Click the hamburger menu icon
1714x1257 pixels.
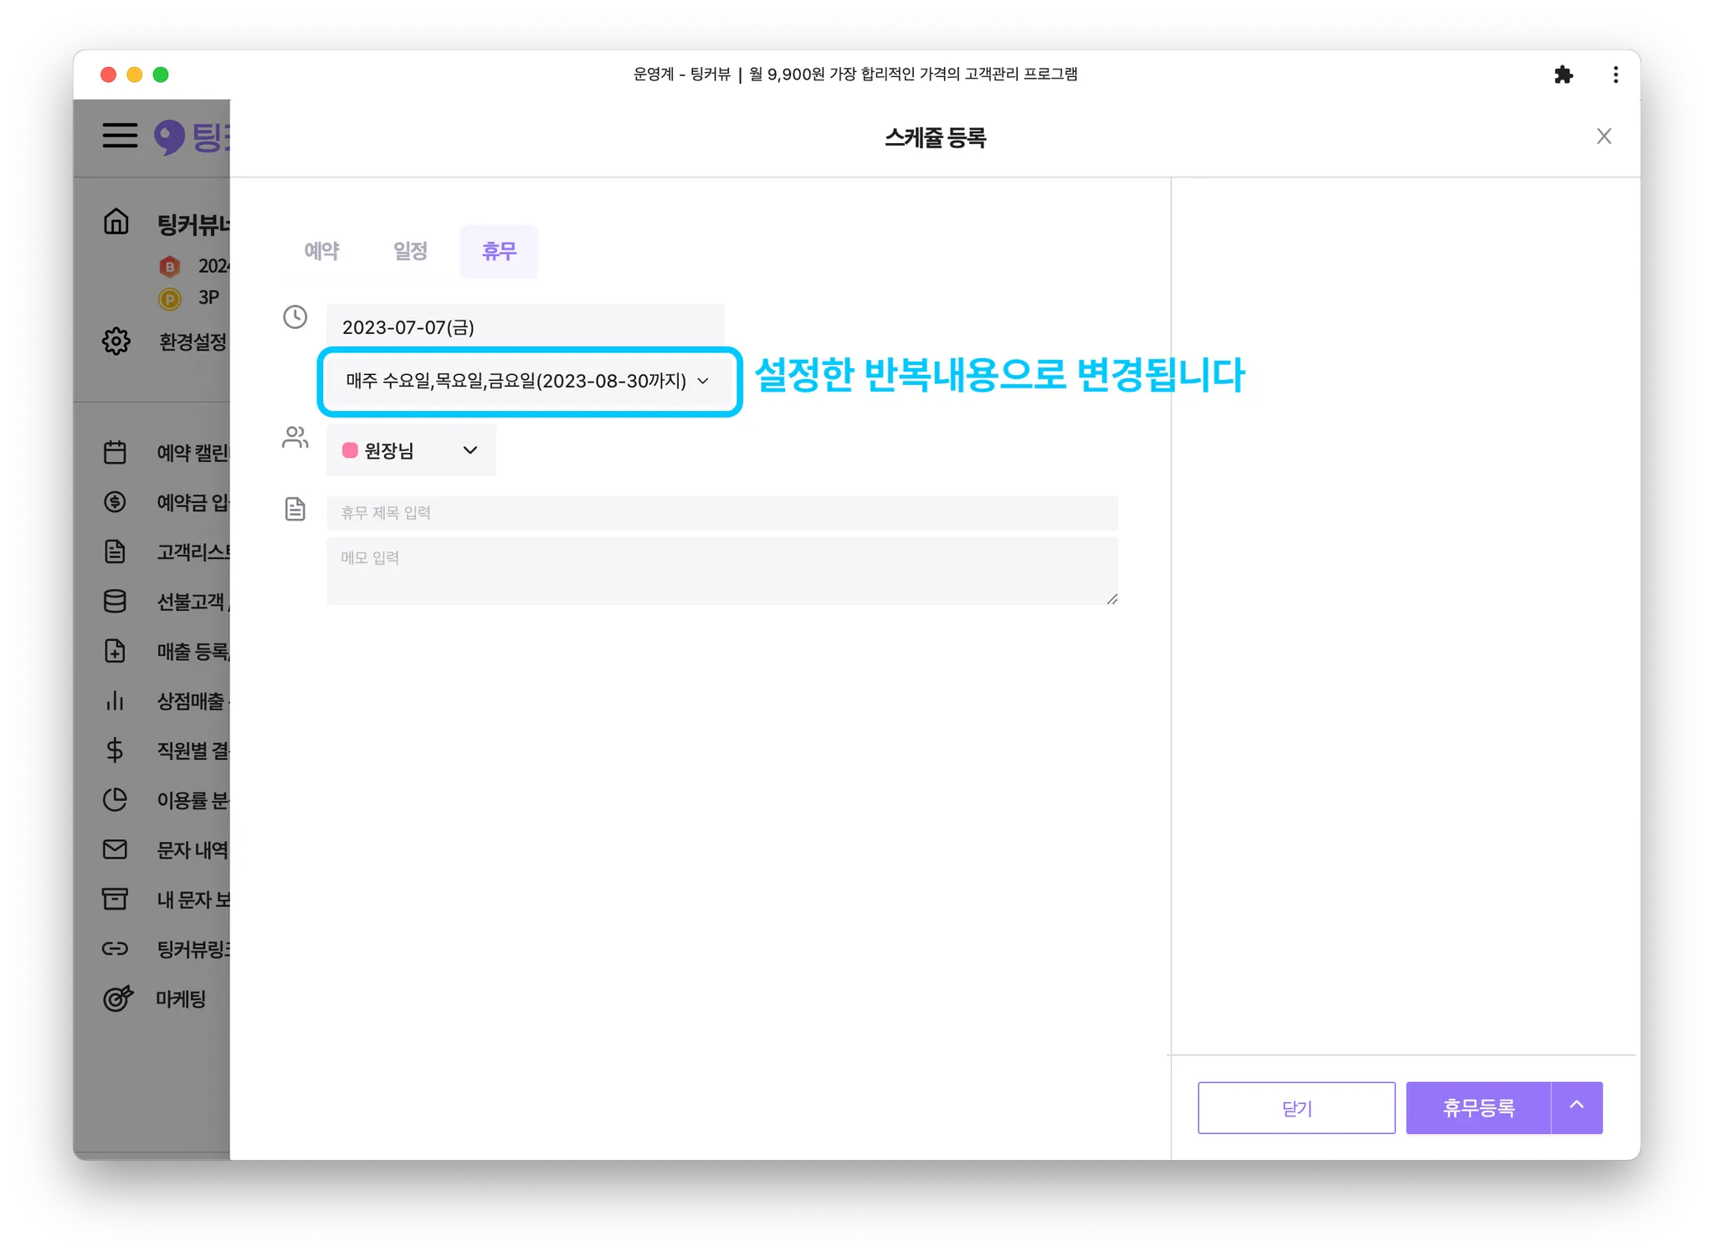tap(120, 135)
